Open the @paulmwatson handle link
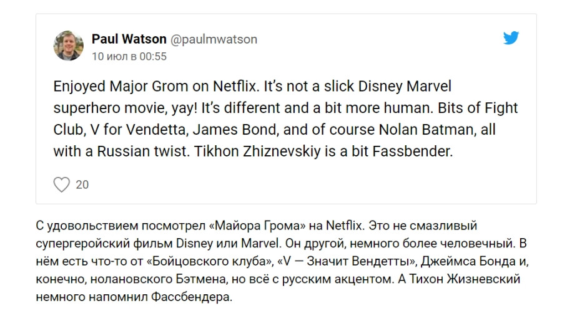The width and height of the screenshot is (562, 321). click(x=214, y=39)
